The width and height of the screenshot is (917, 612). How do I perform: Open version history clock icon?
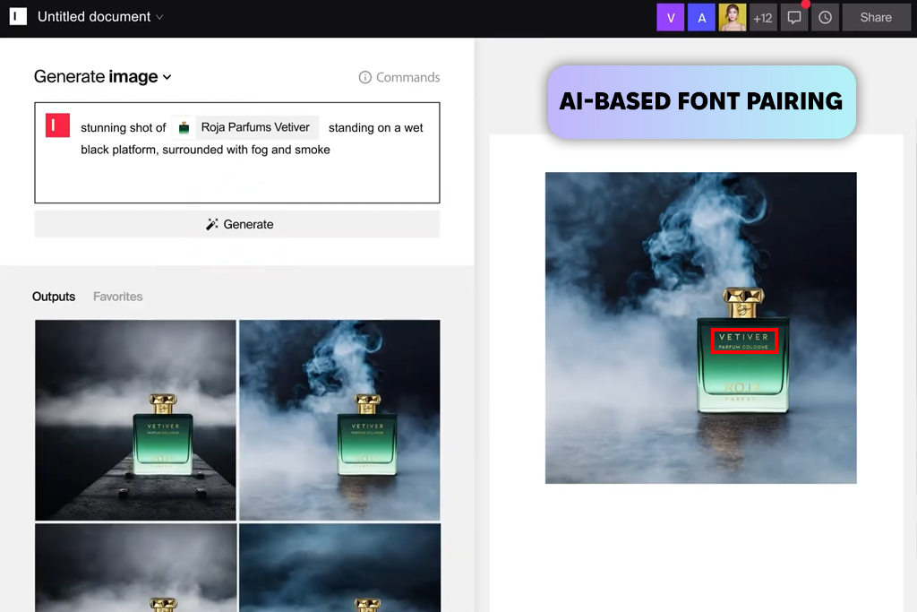825,18
